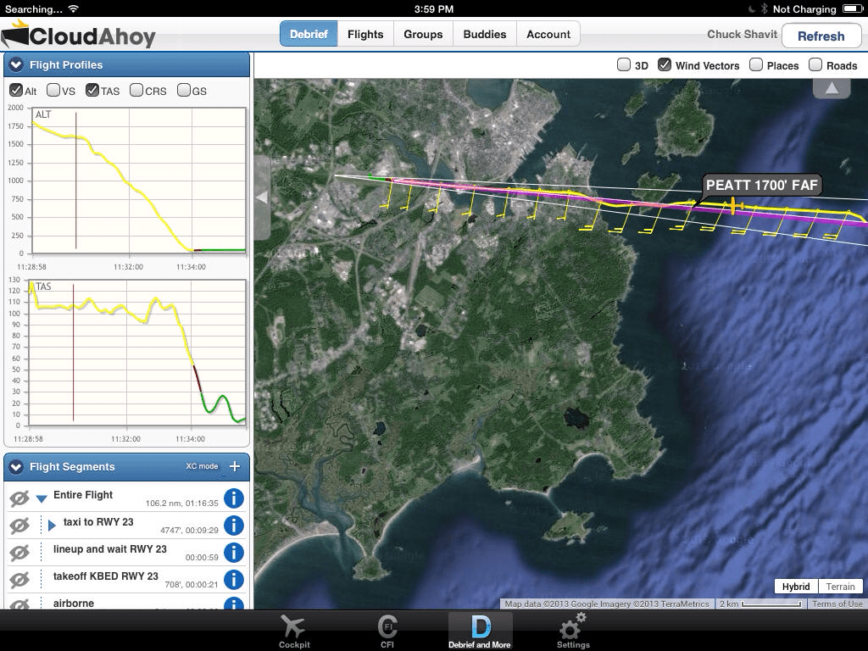The width and height of the screenshot is (868, 651).
Task: Tap the info icon for Entire Flight
Action: tap(234, 498)
